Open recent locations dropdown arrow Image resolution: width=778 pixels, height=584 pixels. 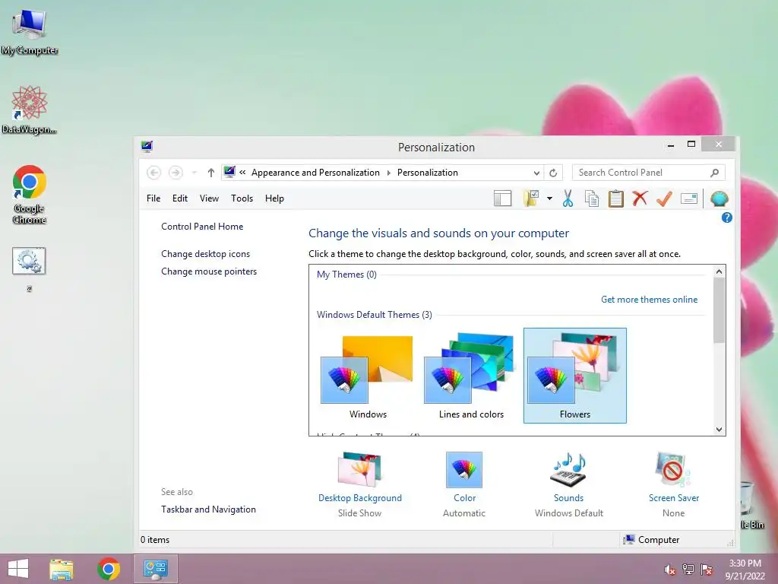click(194, 173)
